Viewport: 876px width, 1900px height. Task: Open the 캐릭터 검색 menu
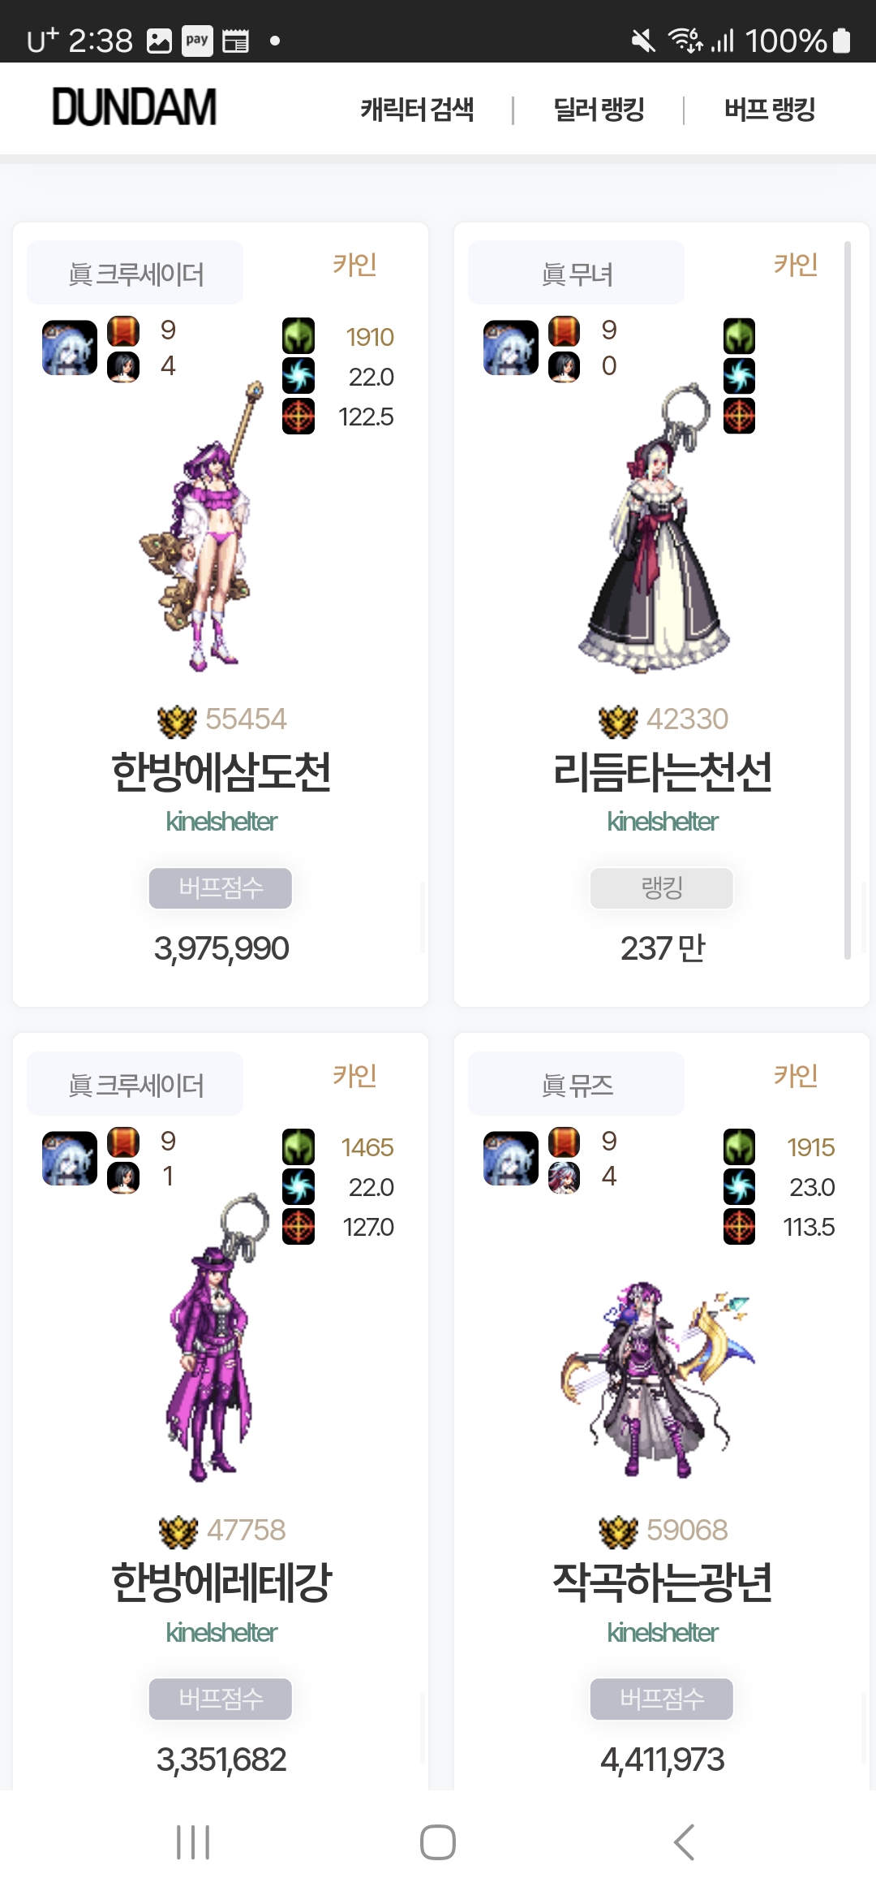[417, 109]
